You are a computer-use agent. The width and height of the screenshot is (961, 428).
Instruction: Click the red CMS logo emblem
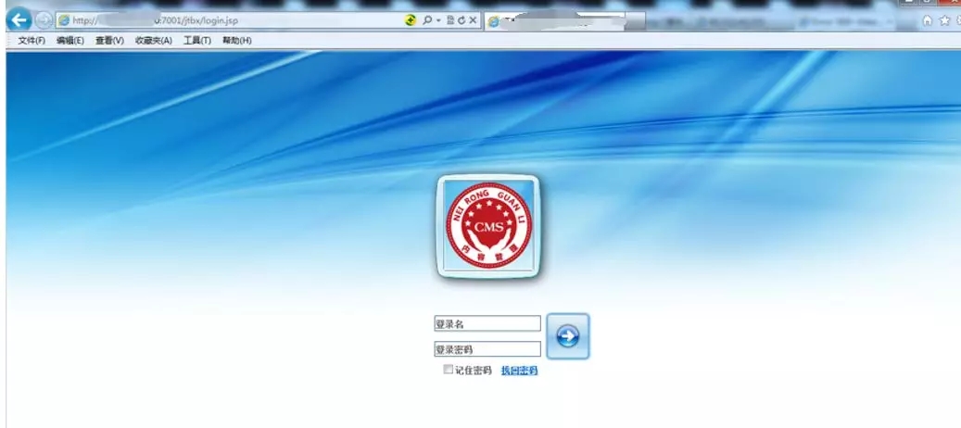pyautogui.click(x=488, y=225)
